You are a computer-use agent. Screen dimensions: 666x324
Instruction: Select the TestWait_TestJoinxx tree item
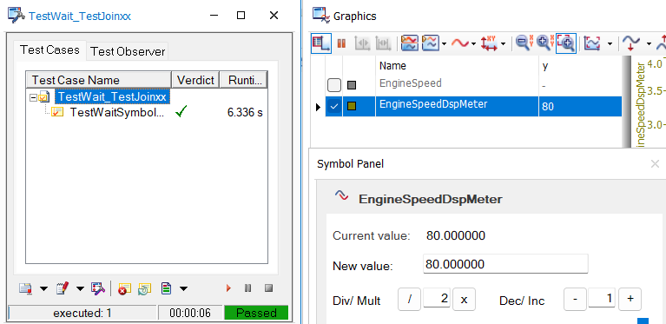(x=112, y=96)
